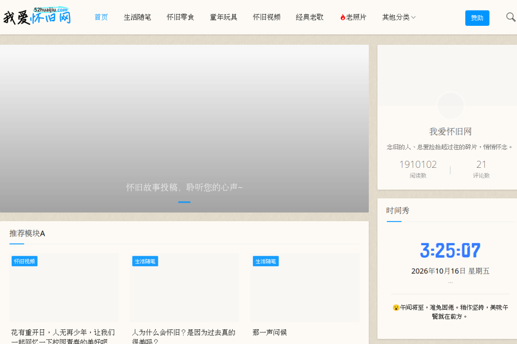This screenshot has width=517, height=344.
Task: Click the 午间将至 greeting message
Action: (x=450, y=312)
